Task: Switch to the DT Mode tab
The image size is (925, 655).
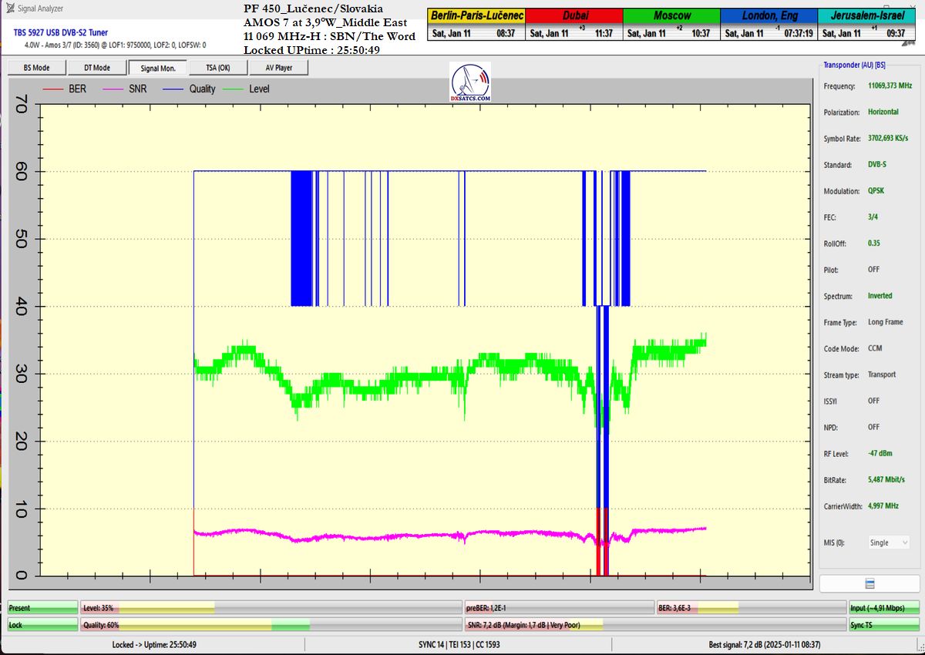Action: tap(96, 68)
